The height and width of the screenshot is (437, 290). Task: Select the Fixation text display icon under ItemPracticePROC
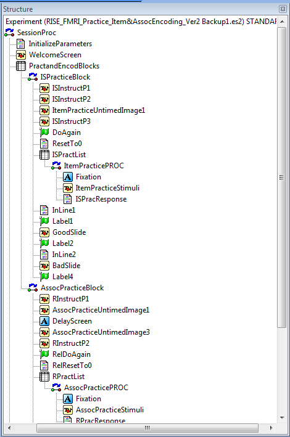(x=68, y=177)
